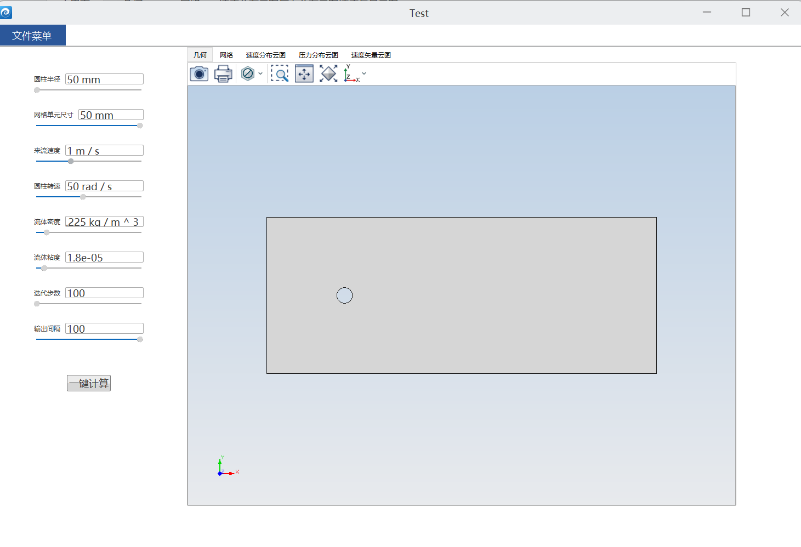Click the 圆柱半径 slider handle
The height and width of the screenshot is (547, 801).
(37, 90)
